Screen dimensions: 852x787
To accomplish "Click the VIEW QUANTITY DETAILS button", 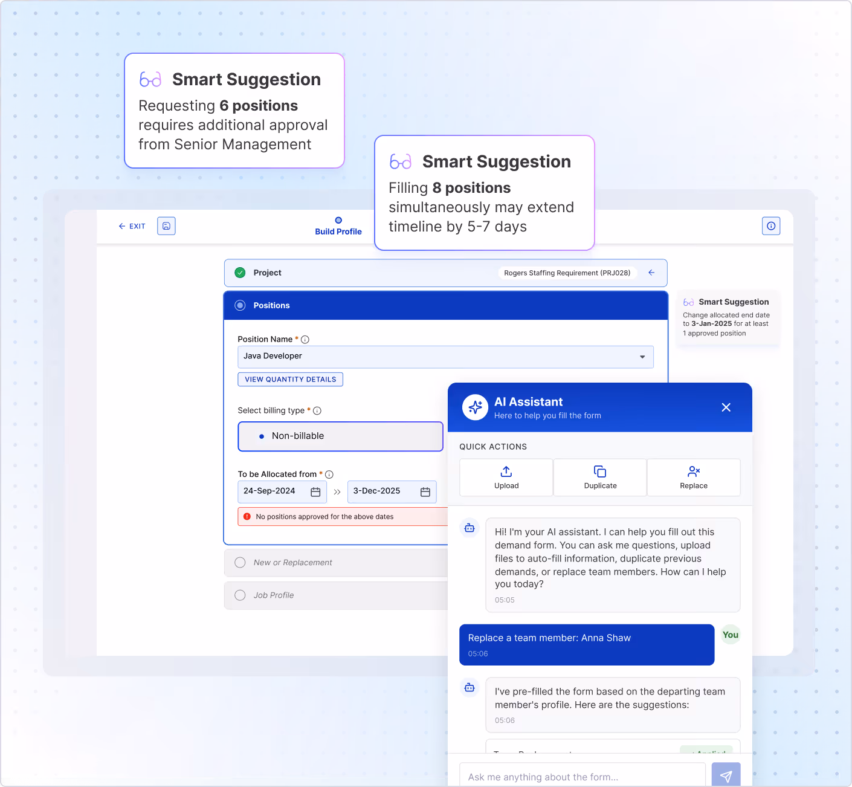I will (x=290, y=379).
